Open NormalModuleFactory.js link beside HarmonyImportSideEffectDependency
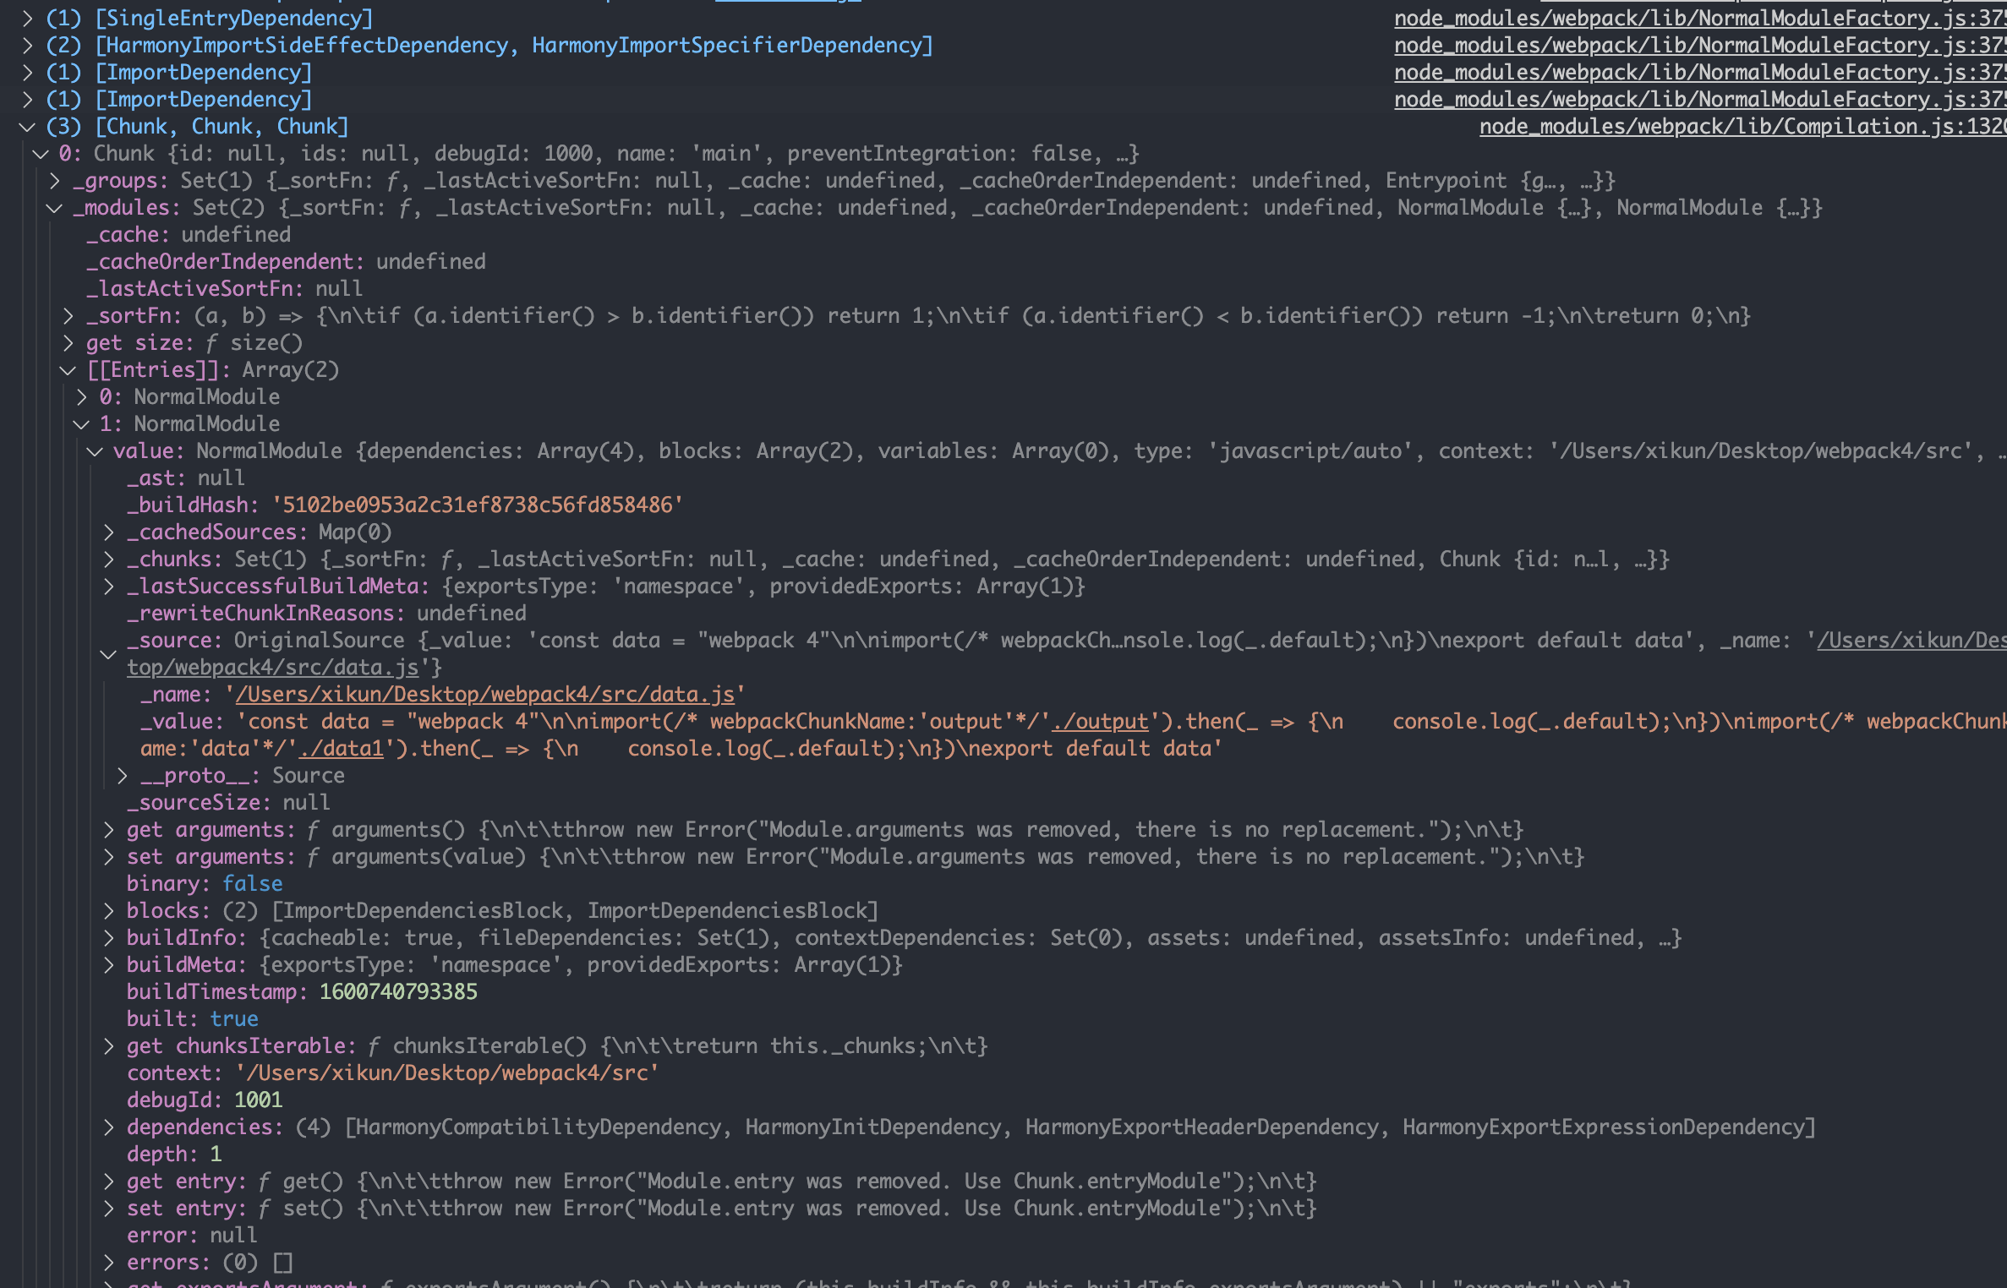This screenshot has width=2007, height=1288. pyautogui.click(x=1700, y=46)
